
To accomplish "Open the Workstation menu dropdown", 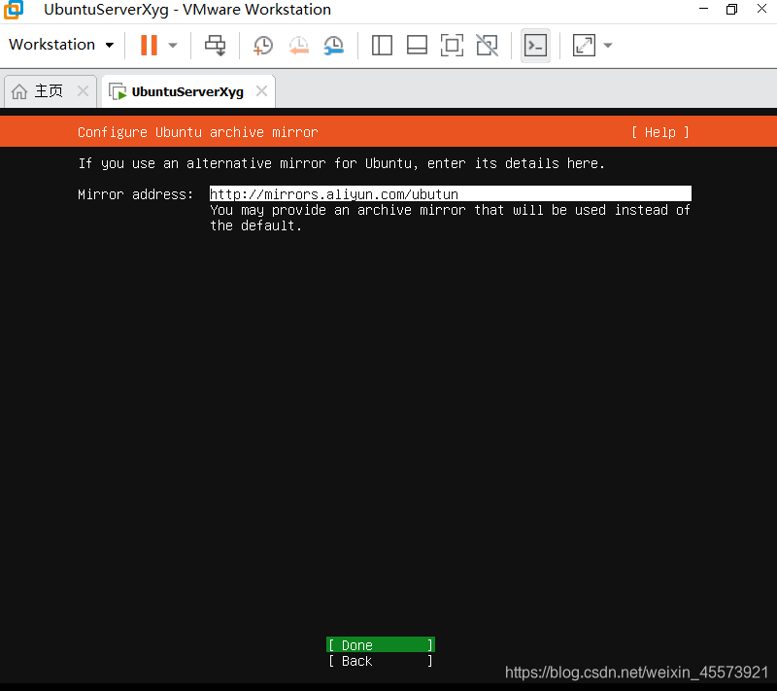I will [61, 45].
